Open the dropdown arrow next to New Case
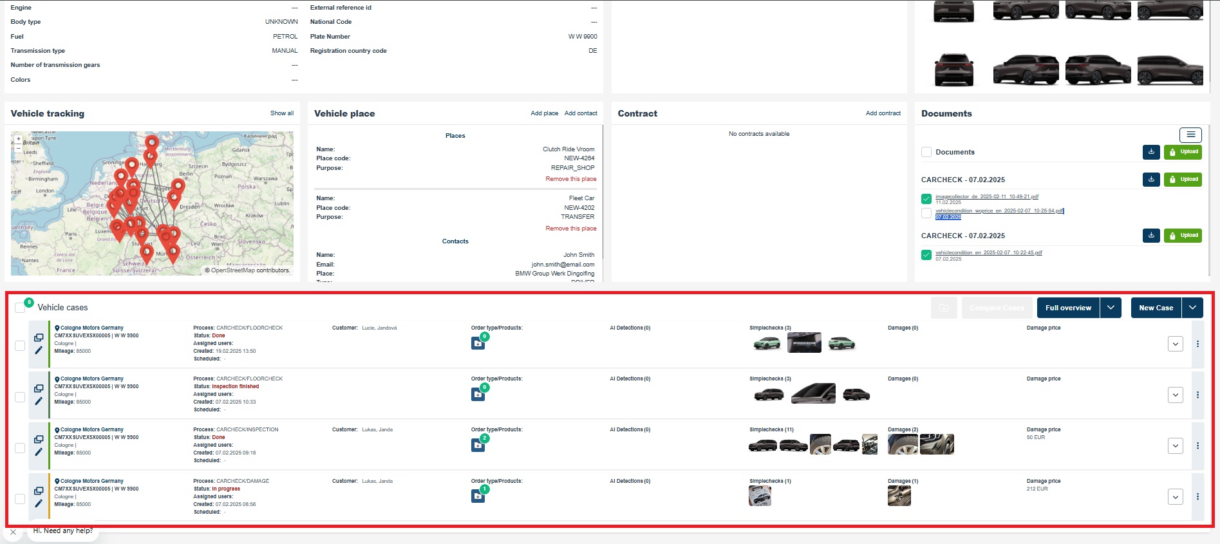 coord(1192,308)
